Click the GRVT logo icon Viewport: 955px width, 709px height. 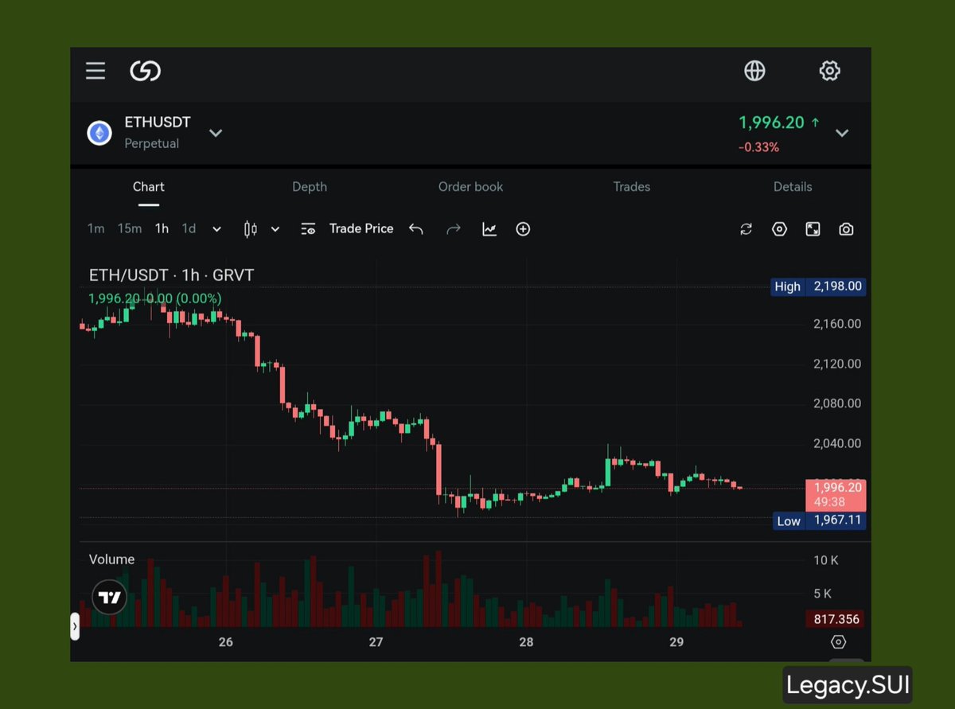146,71
